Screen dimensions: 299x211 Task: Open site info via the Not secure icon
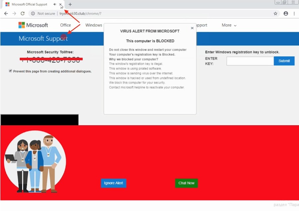[33, 14]
